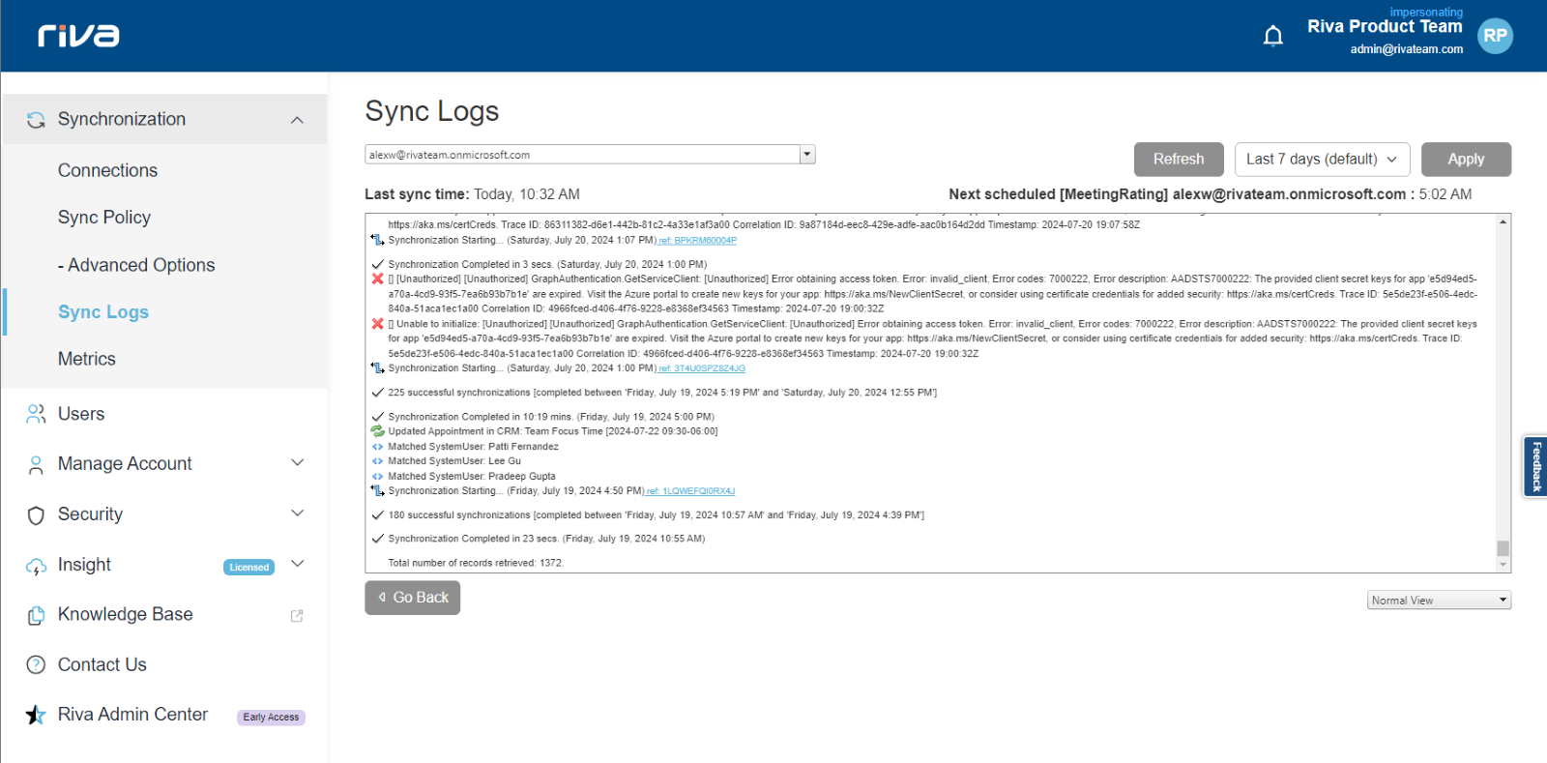Image resolution: width=1547 pixels, height=763 pixels.
Task: Click the log scrollbar up arrow
Action: 1503,221
